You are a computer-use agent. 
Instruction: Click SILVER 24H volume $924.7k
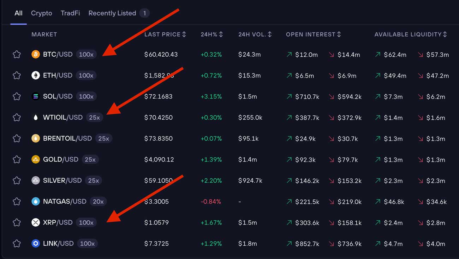[x=250, y=181]
